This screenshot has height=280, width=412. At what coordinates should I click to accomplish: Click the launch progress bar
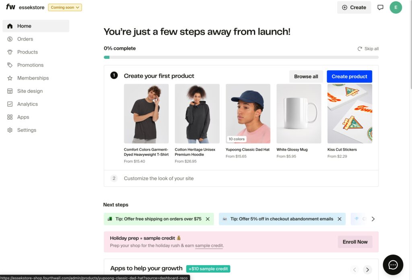pos(241,57)
